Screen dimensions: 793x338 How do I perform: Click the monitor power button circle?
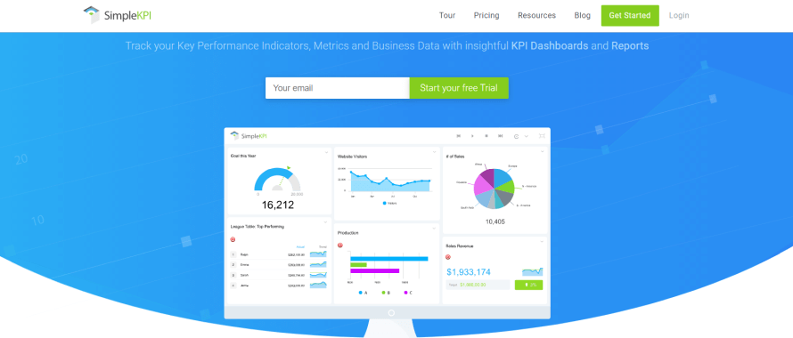pos(391,313)
